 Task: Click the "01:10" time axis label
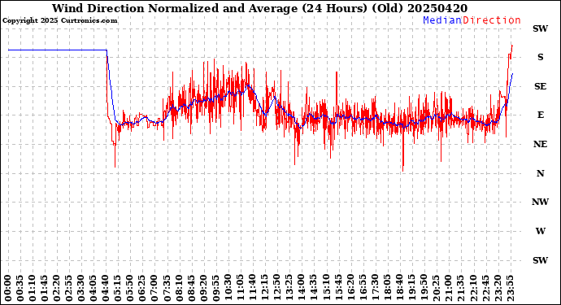point(33,288)
